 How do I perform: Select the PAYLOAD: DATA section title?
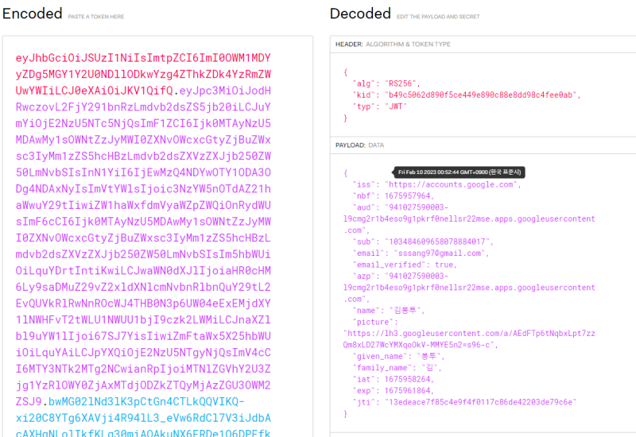pyautogui.click(x=359, y=145)
